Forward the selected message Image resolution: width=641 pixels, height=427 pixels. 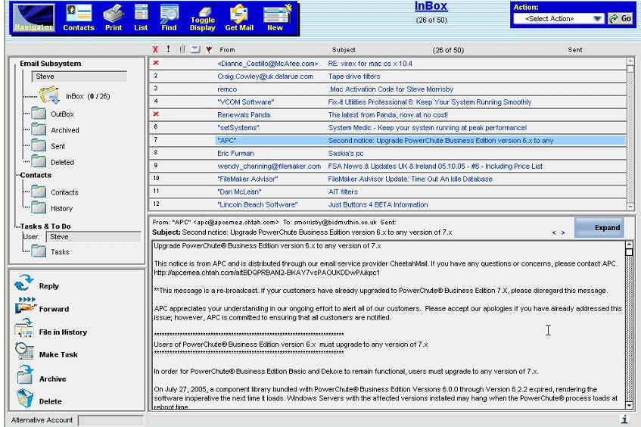pyautogui.click(x=42, y=307)
